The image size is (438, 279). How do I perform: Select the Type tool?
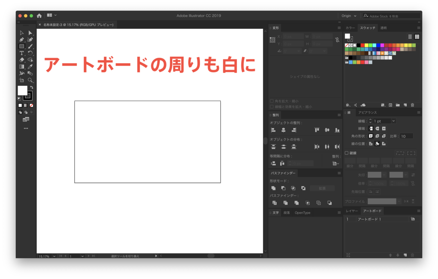(21, 52)
